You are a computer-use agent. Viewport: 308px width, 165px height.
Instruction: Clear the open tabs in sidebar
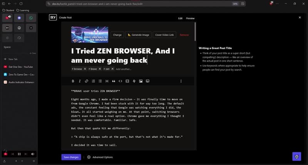(33, 53)
